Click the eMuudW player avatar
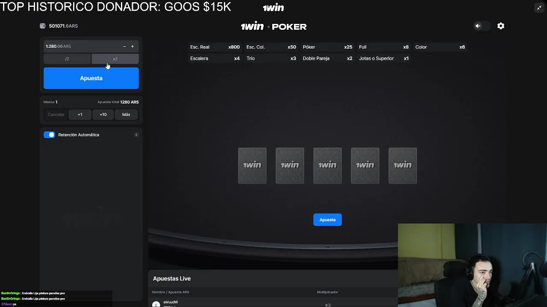547x307 pixels. (156, 304)
